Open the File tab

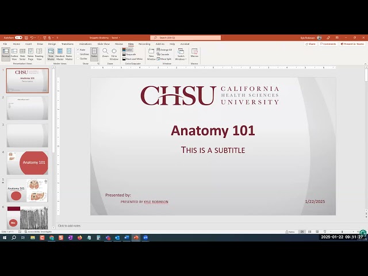coord(5,44)
